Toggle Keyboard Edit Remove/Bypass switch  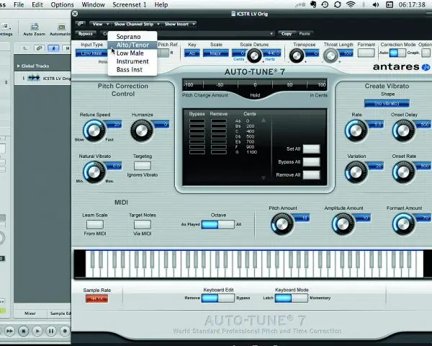[218, 298]
